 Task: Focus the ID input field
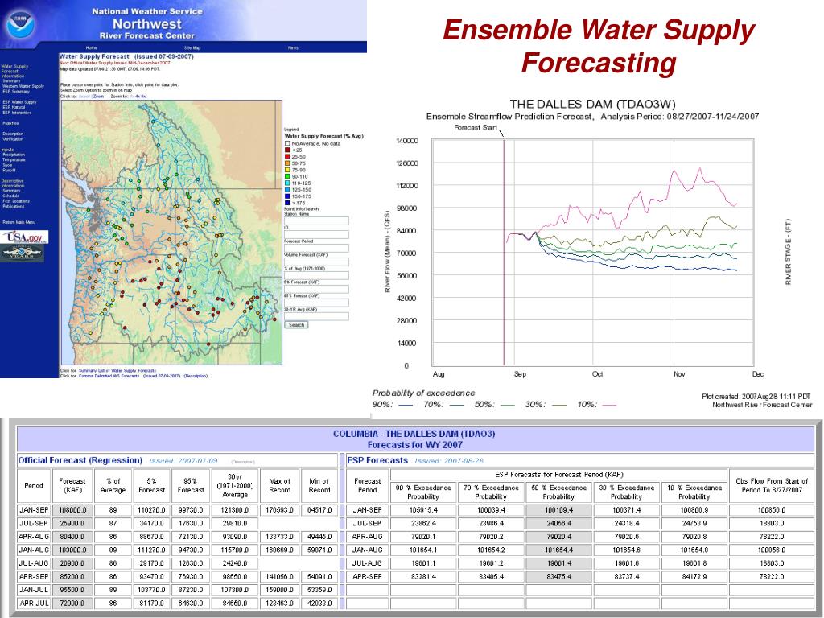click(x=316, y=234)
